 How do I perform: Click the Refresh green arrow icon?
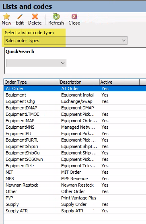tap(56, 16)
